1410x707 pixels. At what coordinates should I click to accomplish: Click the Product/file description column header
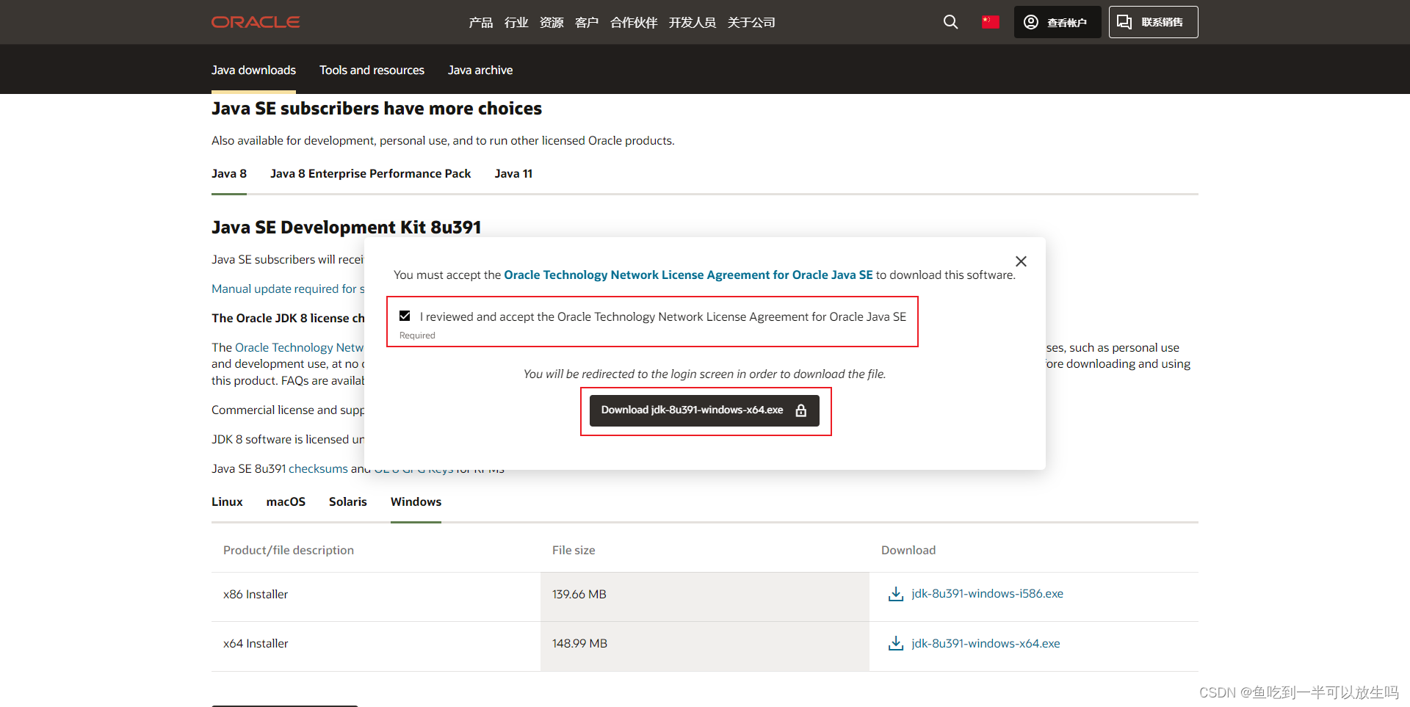pyautogui.click(x=289, y=551)
